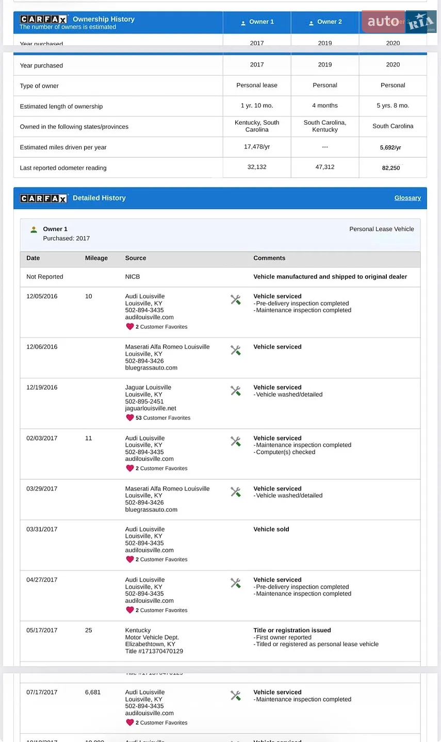Open bluegrassauto.com link in 03/29/2017 row
This screenshot has width=441, height=742.
(x=151, y=510)
